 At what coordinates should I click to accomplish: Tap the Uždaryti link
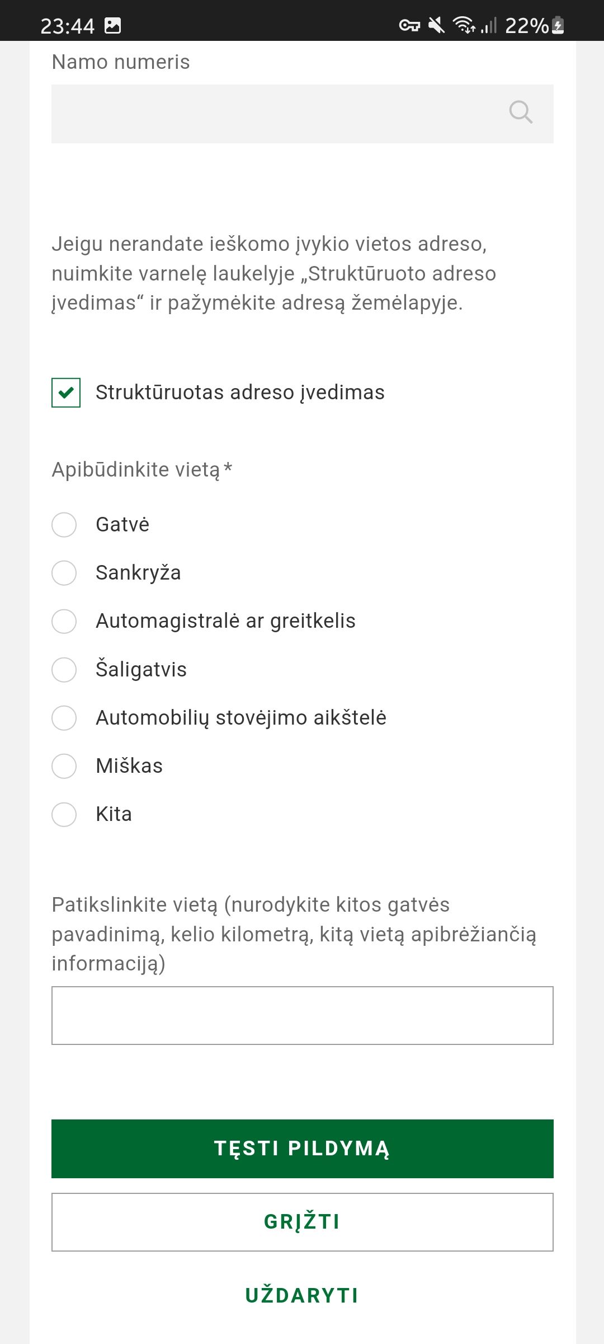302,1295
